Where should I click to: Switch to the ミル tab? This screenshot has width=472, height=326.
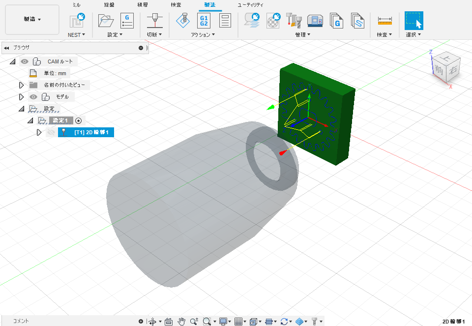(x=77, y=5)
